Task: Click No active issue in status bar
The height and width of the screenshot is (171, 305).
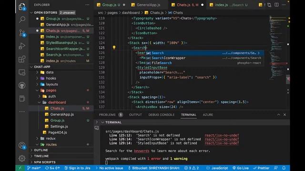Action: click(109, 168)
